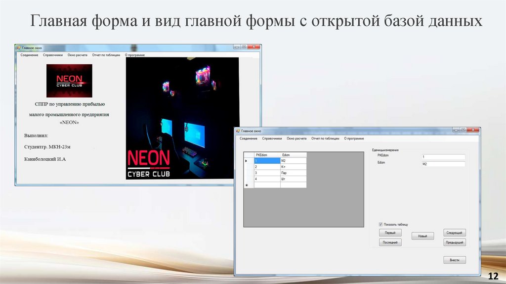
Task: Click the back window's title bar app icon
Action: click(19, 48)
